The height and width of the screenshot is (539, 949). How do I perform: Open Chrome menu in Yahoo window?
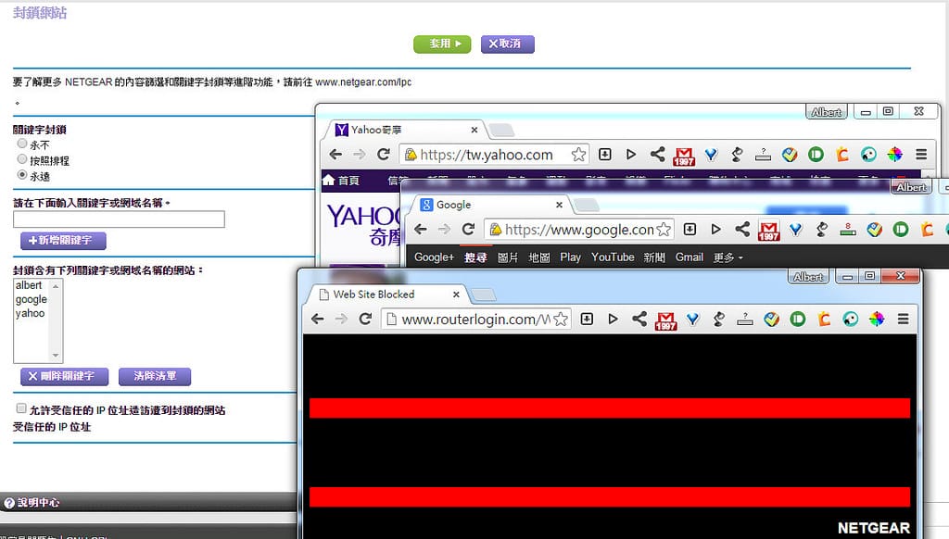pos(921,155)
